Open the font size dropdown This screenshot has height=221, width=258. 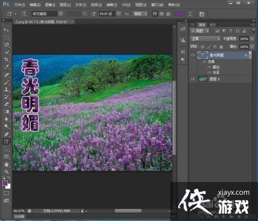click(118, 14)
